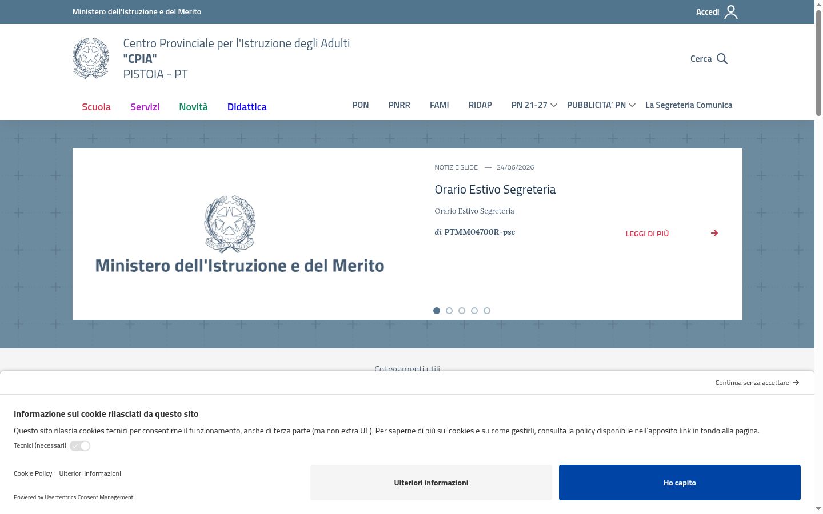
Task: Select the fourth carousel slide dot
Action: coord(474,311)
